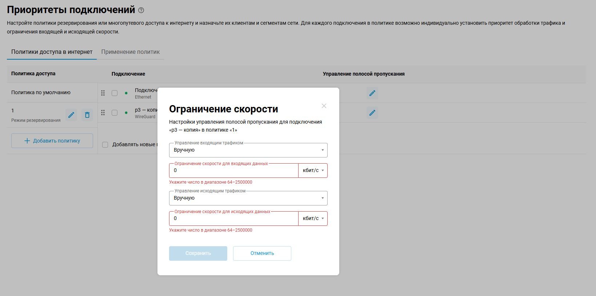Delete policy 1 using trash icon

(x=87, y=115)
